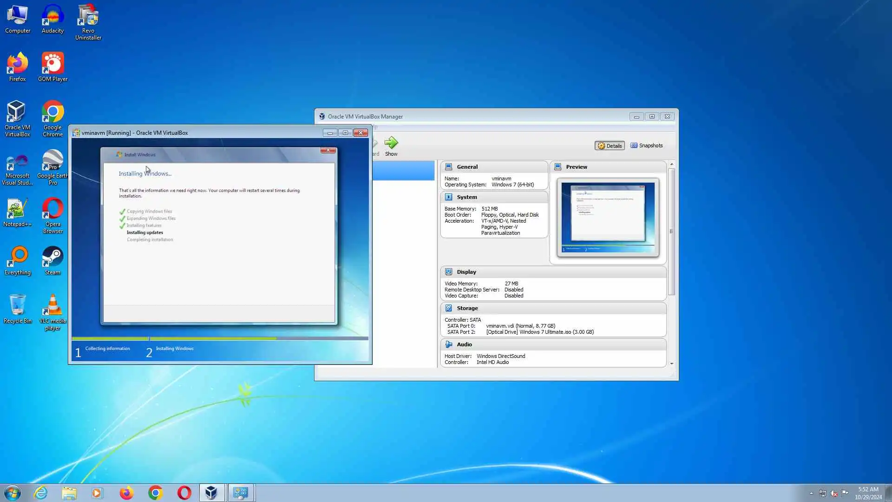
Task: Click the VM preview thumbnail
Action: [x=608, y=217]
